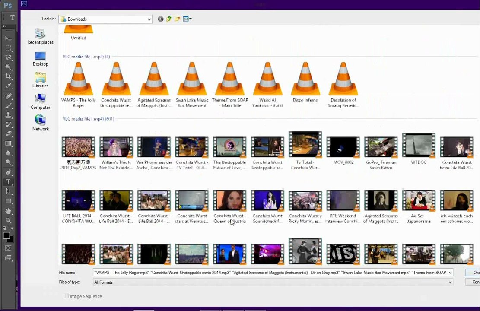Click the Open button
480x311 pixels.
point(473,273)
